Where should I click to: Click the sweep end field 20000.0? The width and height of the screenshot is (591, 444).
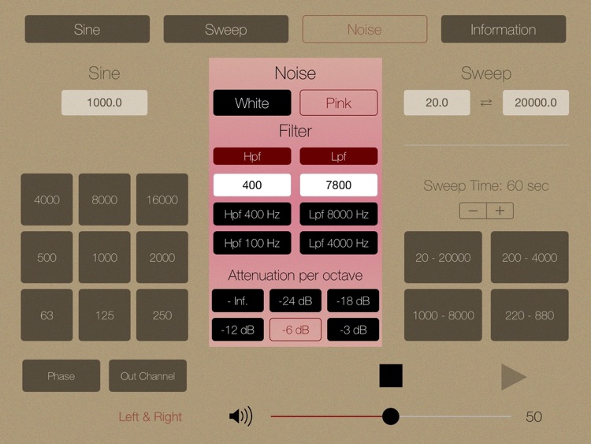coord(536,103)
